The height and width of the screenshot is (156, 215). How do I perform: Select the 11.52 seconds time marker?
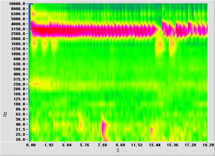point(137,145)
